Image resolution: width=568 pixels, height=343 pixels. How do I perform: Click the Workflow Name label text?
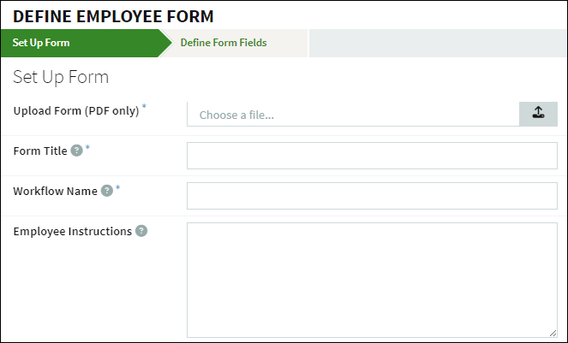click(56, 191)
